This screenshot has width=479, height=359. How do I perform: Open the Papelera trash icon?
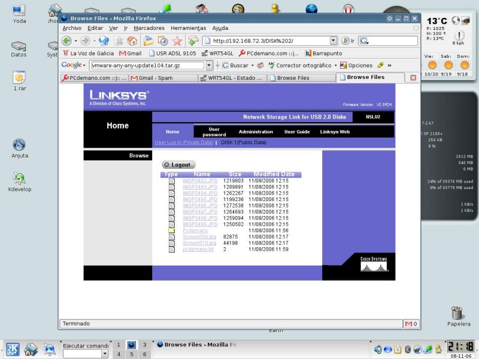coord(458,317)
